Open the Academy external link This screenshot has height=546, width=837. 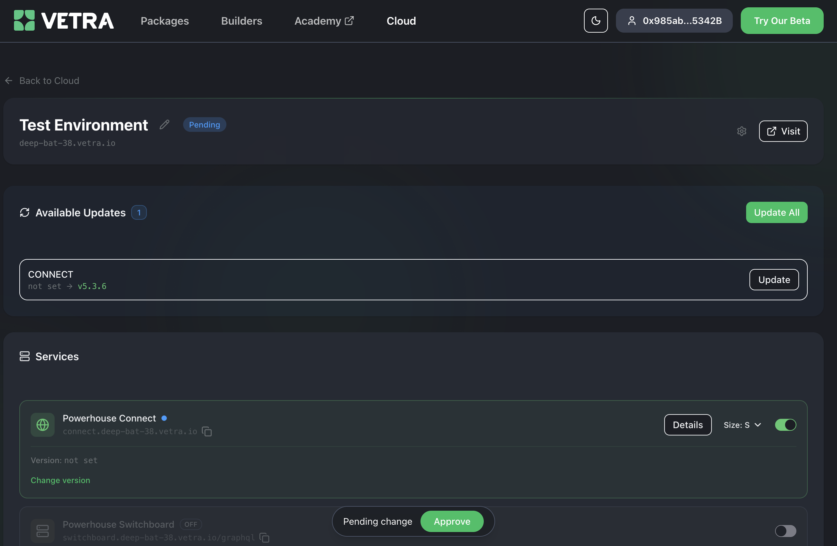tap(324, 21)
